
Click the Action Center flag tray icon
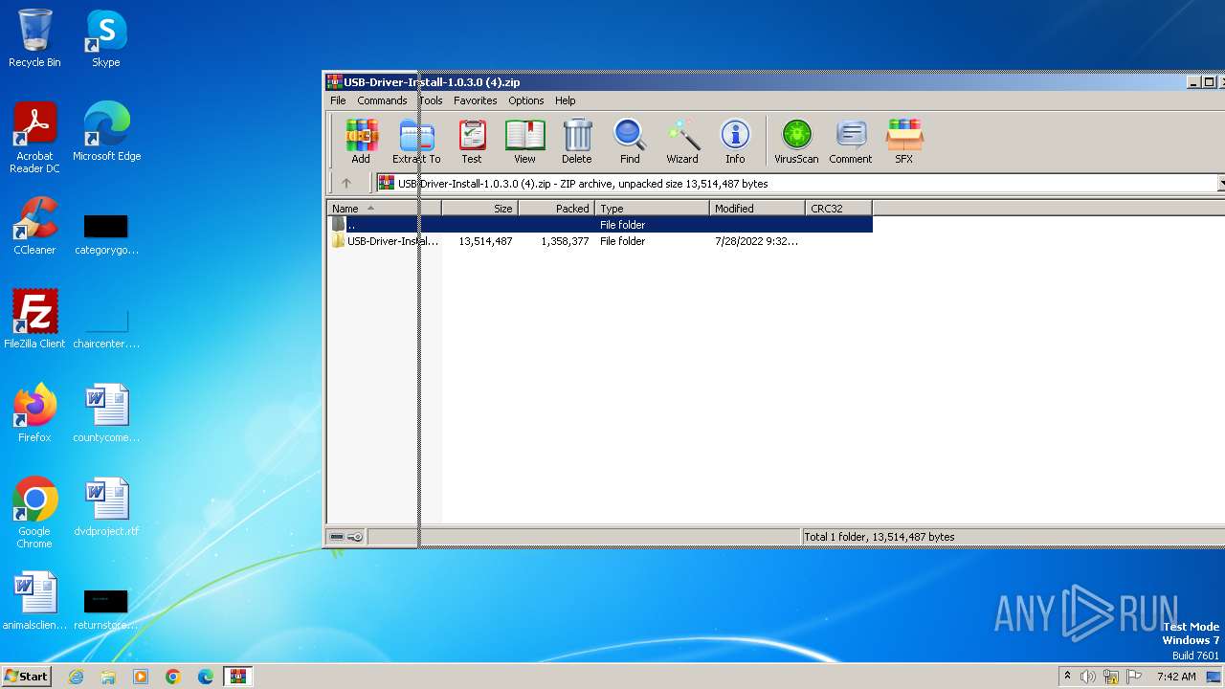click(1134, 677)
